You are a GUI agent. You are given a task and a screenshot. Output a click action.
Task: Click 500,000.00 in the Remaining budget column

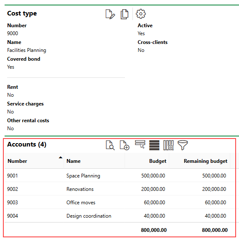click(x=214, y=176)
